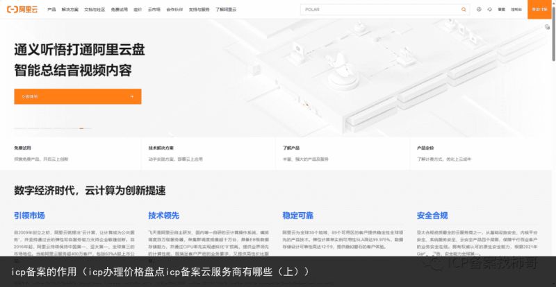The image size is (556, 287).
Task: Click the orange search magnifier icon
Action: pos(464,10)
